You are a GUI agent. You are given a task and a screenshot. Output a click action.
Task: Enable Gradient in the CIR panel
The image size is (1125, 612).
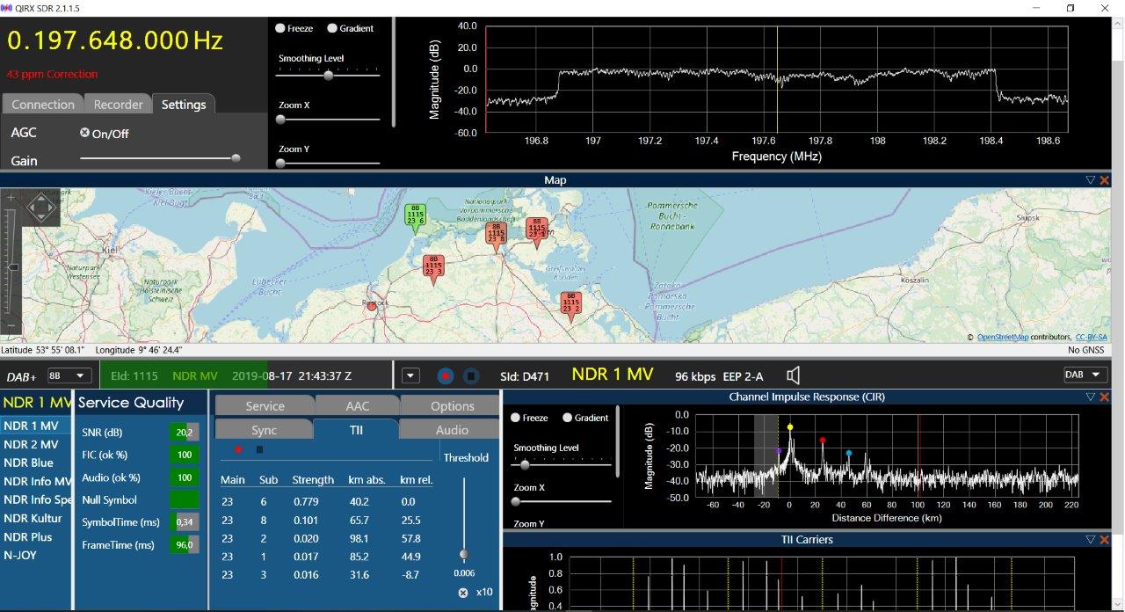tap(568, 418)
